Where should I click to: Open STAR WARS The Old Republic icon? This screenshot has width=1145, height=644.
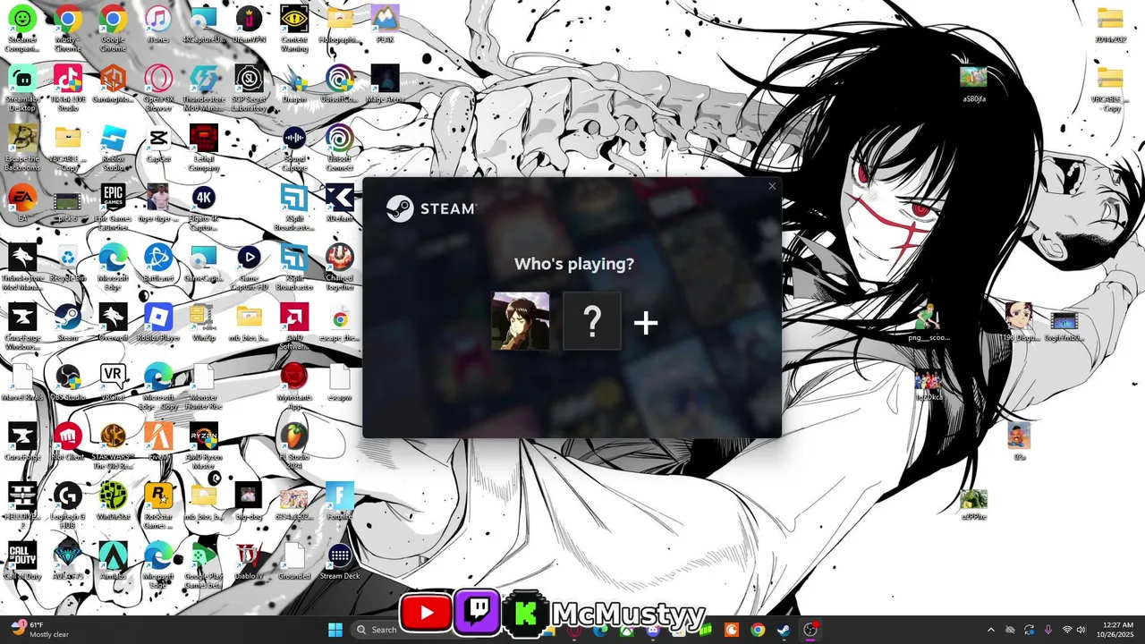[x=114, y=447]
